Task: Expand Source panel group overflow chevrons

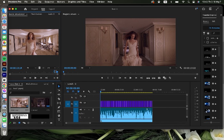Action: tap(59, 14)
